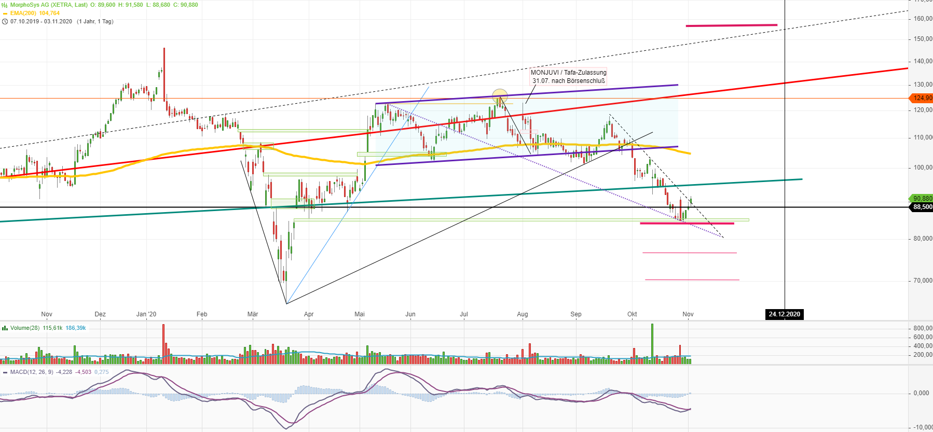
Task: Click the 24.12.2020 date marker on the time axis
Action: pyautogui.click(x=785, y=314)
